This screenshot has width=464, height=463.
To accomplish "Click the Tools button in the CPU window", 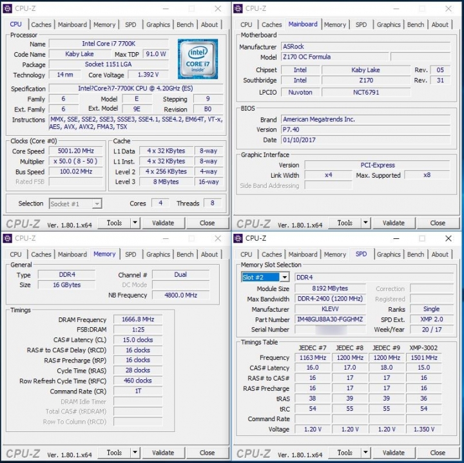I will click(x=114, y=223).
